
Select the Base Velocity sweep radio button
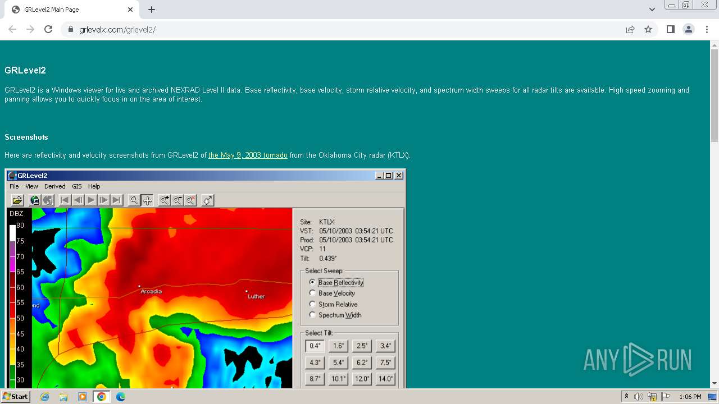[313, 293]
